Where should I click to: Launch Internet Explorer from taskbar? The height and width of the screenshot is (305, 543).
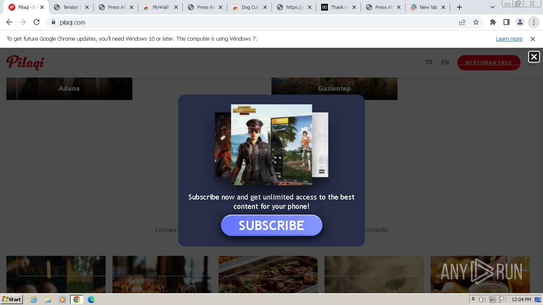tap(34, 299)
